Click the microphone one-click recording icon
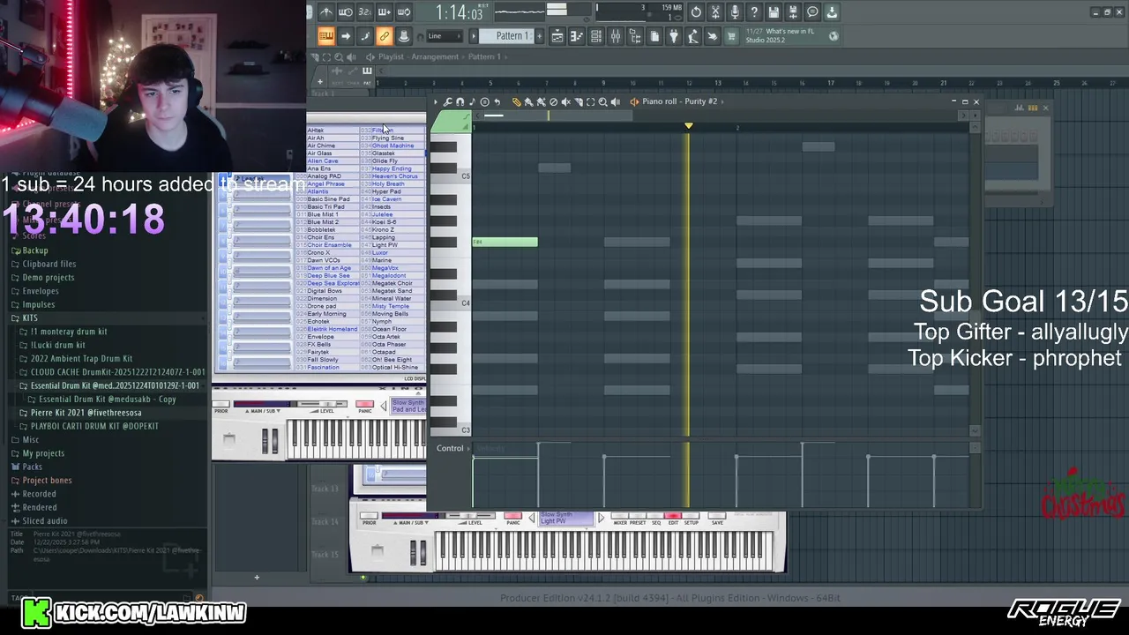1129x635 pixels. (x=735, y=11)
